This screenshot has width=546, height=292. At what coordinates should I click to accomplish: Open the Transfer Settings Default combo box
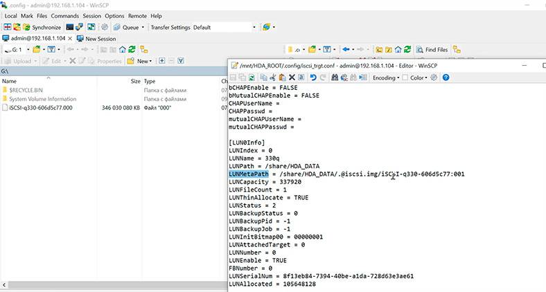[203, 27]
